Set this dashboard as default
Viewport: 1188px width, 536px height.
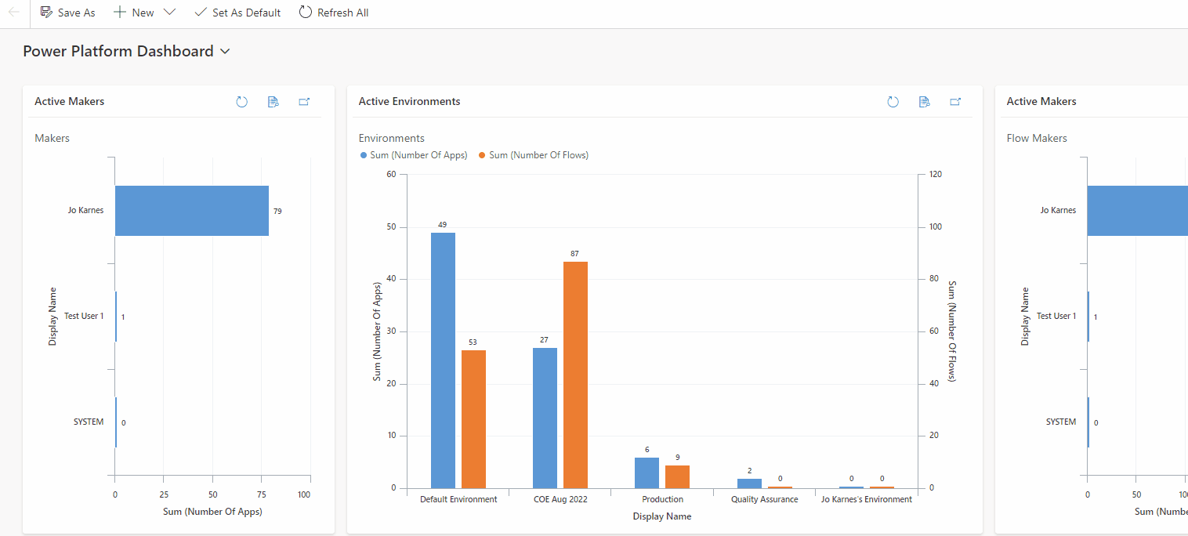237,13
